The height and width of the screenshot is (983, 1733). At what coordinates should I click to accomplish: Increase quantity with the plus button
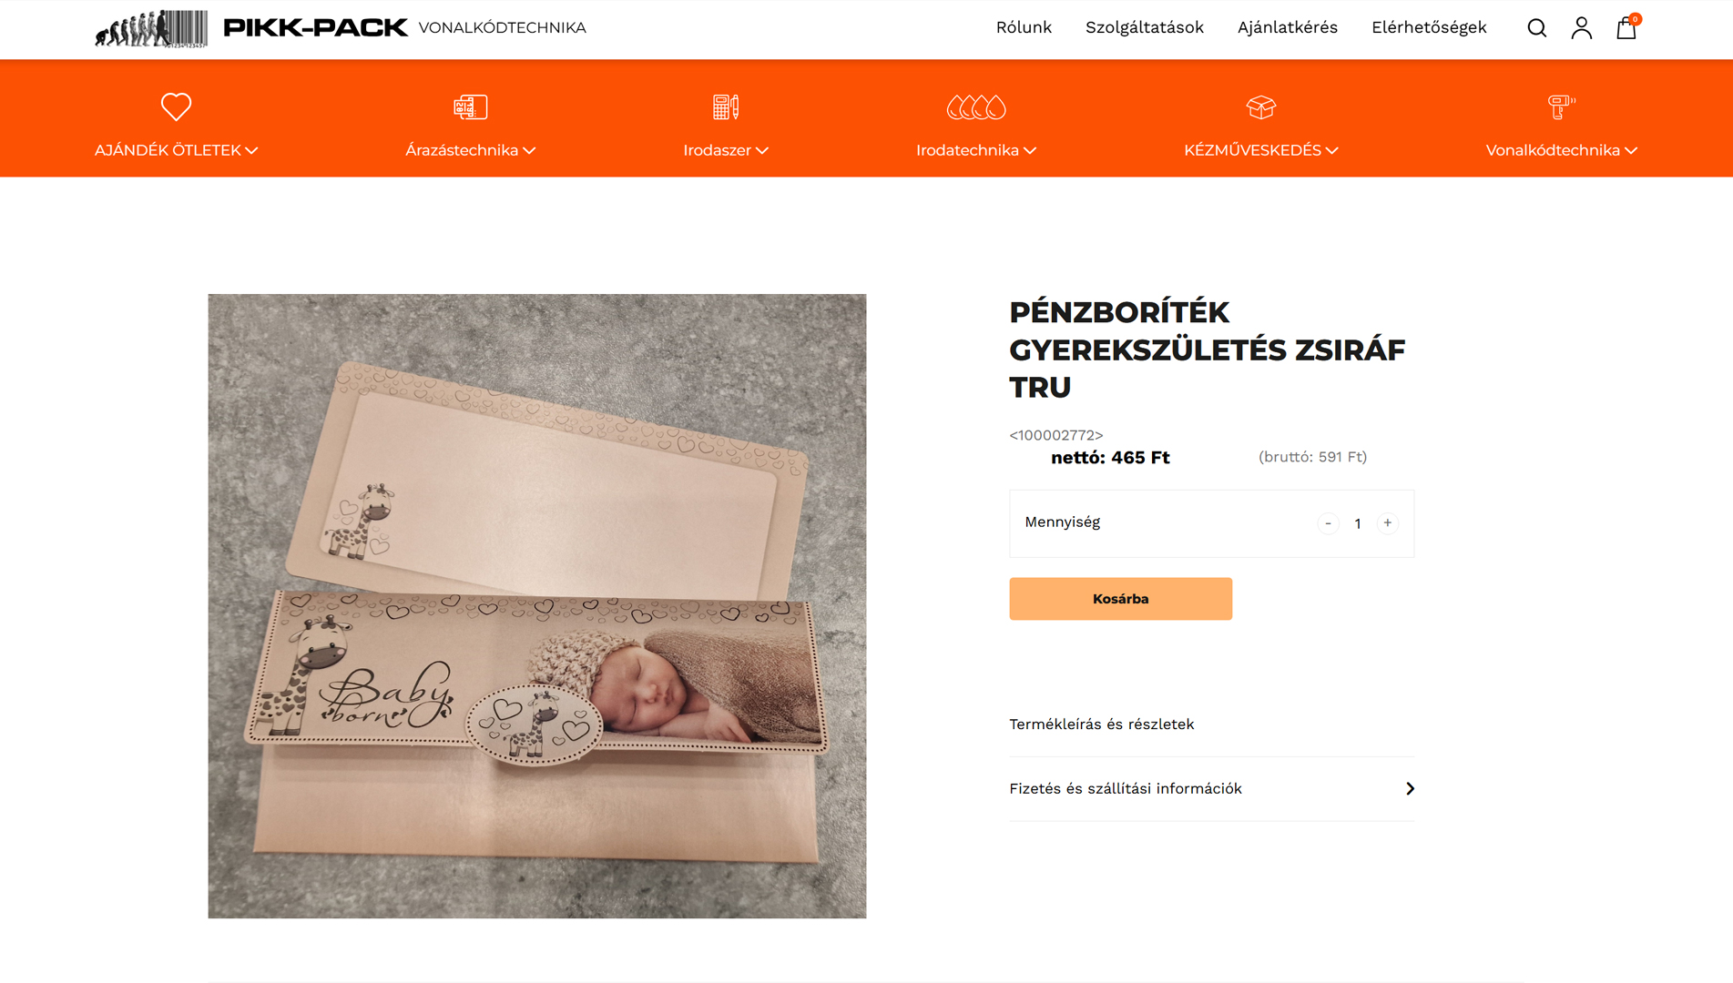tap(1387, 523)
